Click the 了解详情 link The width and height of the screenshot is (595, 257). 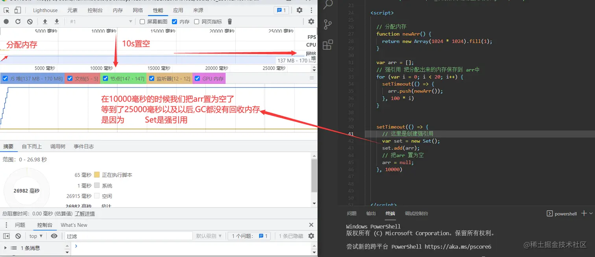pyautogui.click(x=85, y=214)
